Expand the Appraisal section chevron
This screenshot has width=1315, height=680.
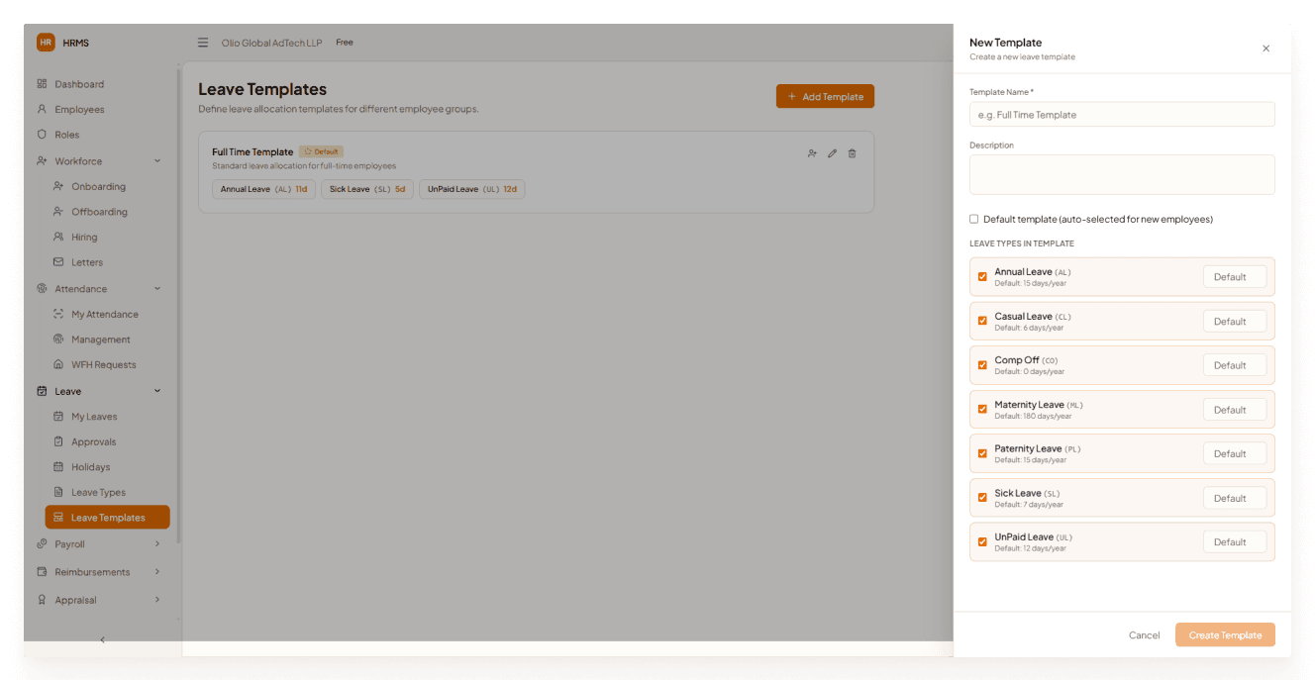tap(157, 599)
